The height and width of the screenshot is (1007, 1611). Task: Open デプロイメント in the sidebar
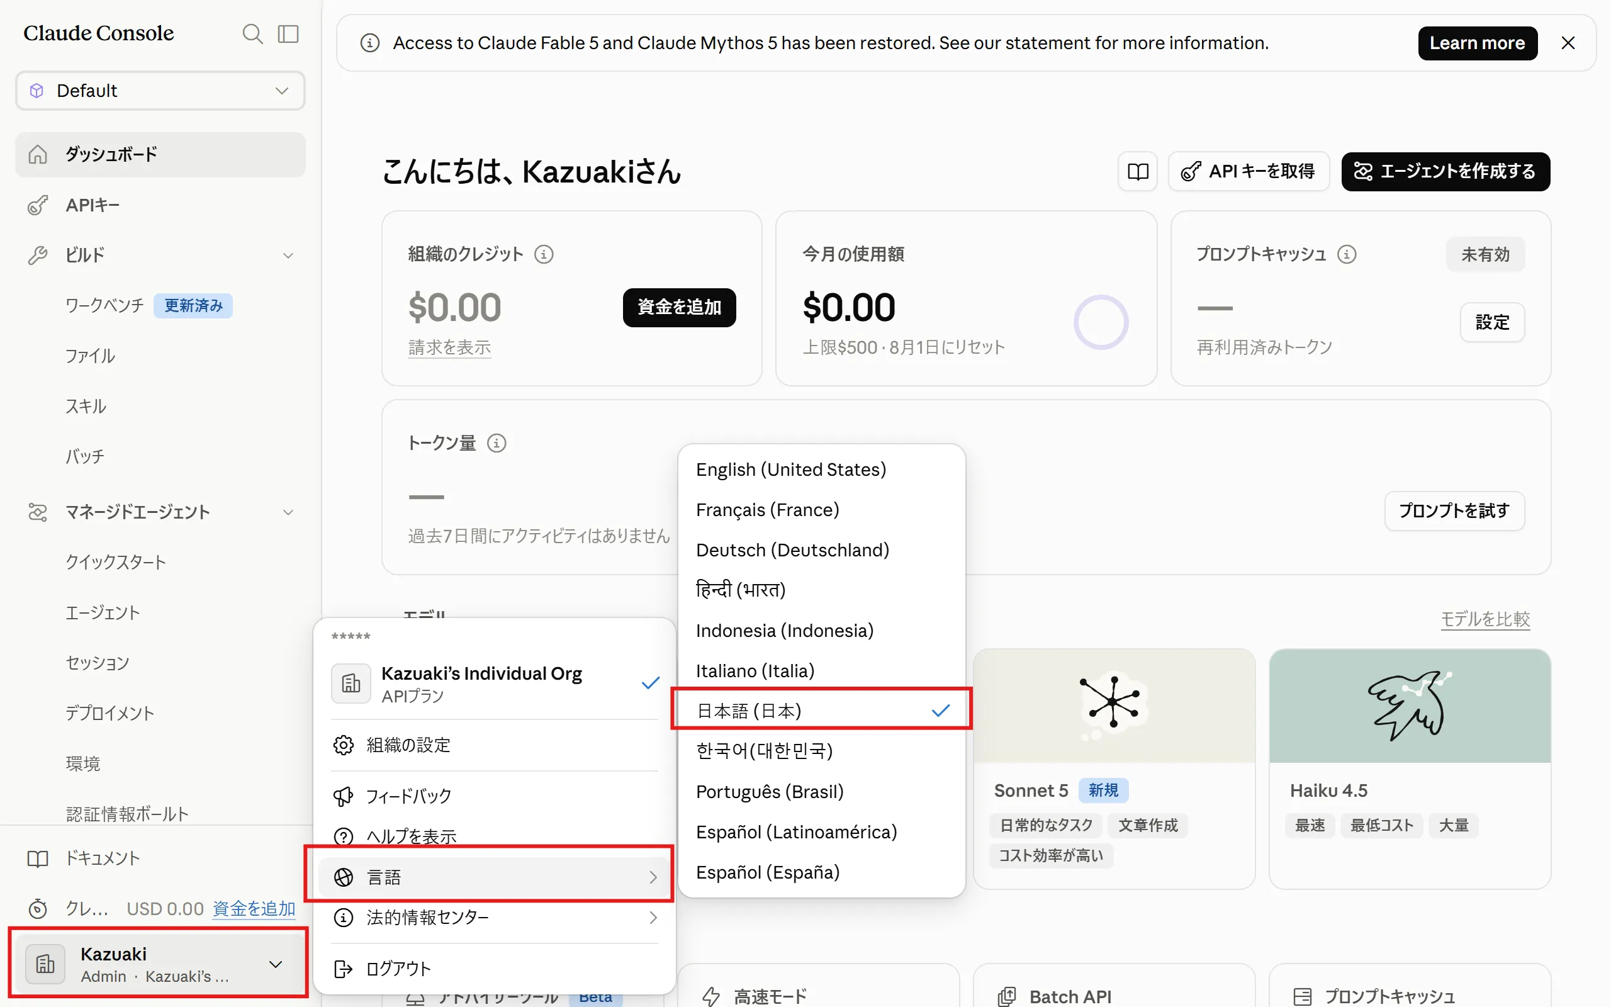click(110, 713)
